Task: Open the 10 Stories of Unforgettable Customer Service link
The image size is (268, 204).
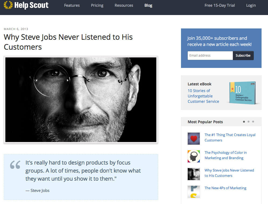Action: [x=203, y=96]
